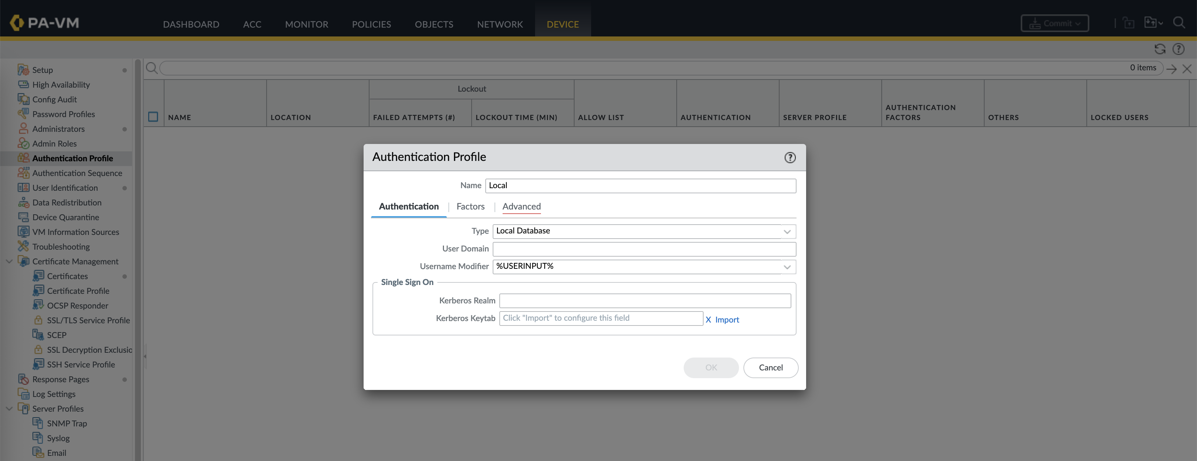
Task: Click the Import link for Kerberos Keytab
Action: [727, 320]
